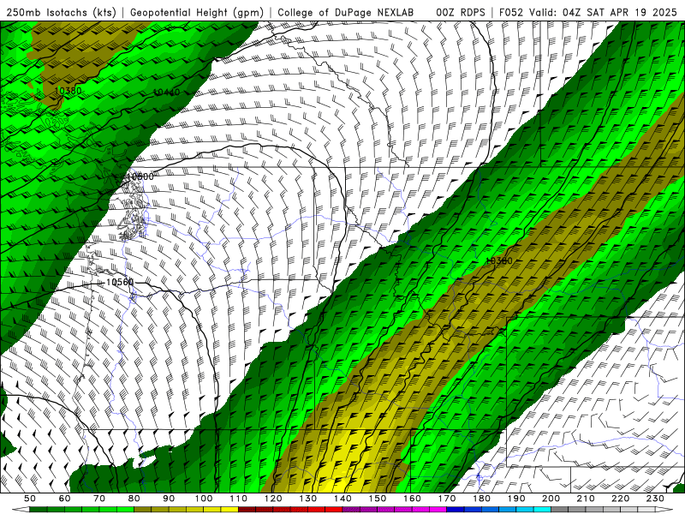Image resolution: width=685 pixels, height=514 pixels.
Task: Select the dark red swatch on the legend bar
Action: 247,510
